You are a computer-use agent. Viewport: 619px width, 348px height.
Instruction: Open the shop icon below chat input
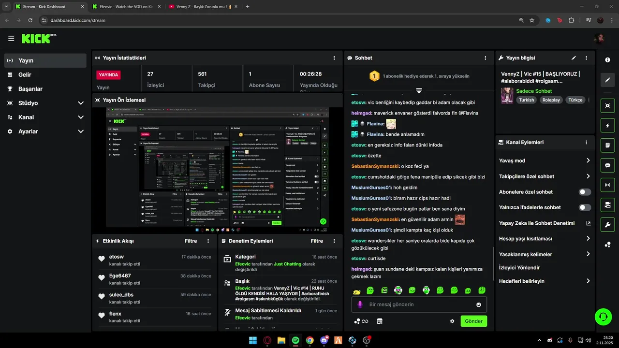coord(380,321)
